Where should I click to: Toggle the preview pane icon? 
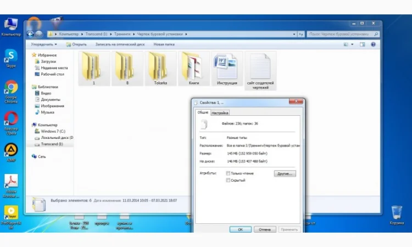tap(363, 44)
